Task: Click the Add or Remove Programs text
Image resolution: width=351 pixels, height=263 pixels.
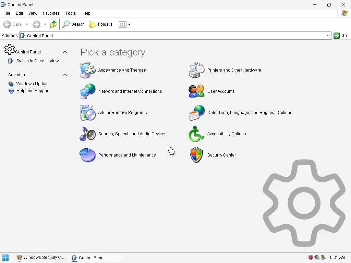Action: click(x=122, y=112)
